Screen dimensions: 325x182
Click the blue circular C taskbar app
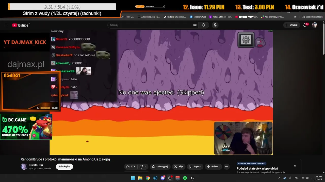[x=155, y=178]
